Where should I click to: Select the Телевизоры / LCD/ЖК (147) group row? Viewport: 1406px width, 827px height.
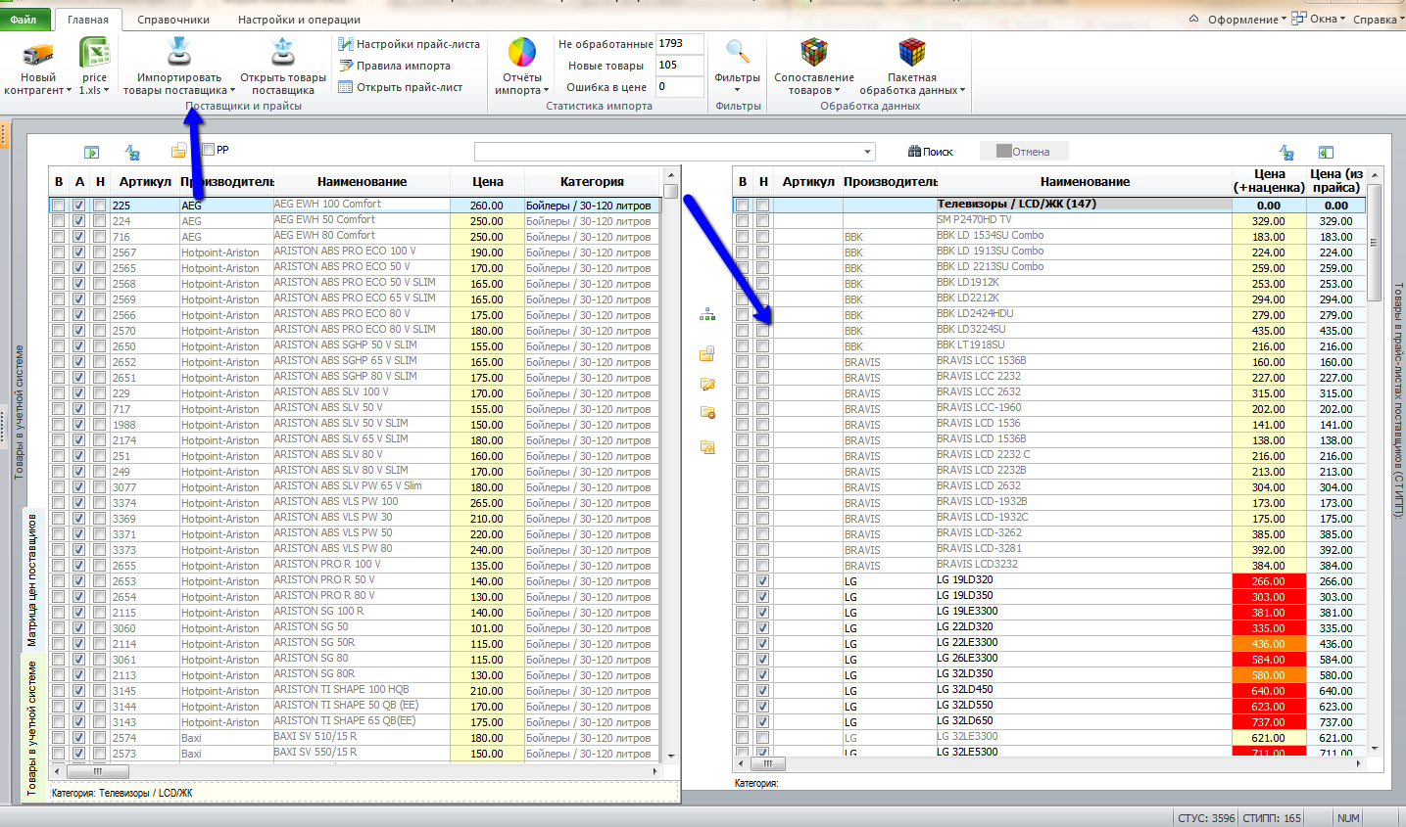[1049, 206]
